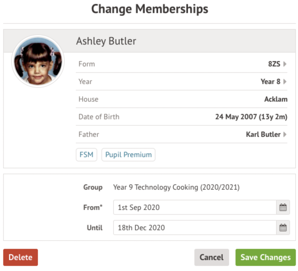Image resolution: width=298 pixels, height=271 pixels.
Task: Select the Pupil Premium tag
Action: pyautogui.click(x=128, y=155)
